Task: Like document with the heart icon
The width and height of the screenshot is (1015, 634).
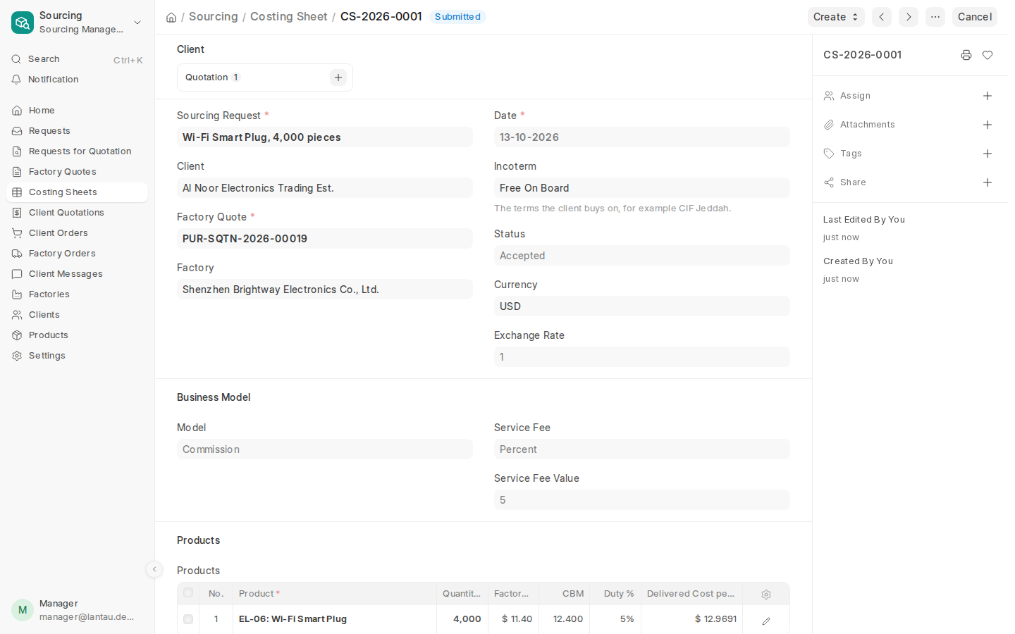Action: (x=988, y=55)
